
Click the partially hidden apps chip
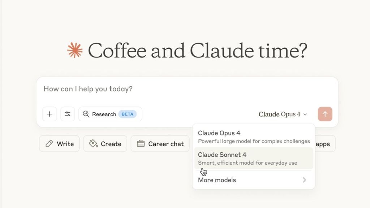(x=324, y=144)
